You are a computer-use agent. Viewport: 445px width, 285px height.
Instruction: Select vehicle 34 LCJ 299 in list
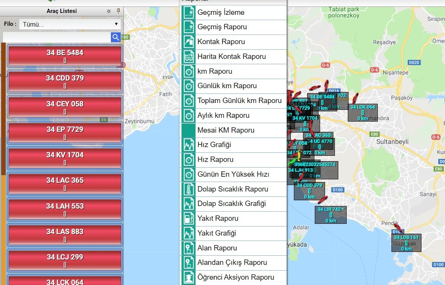coord(65,260)
